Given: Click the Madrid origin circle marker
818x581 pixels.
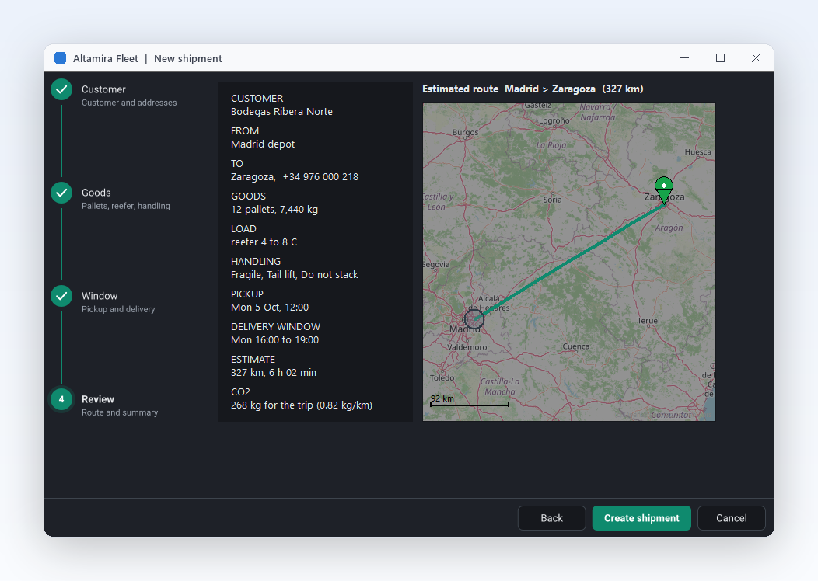Looking at the screenshot, I should click(474, 318).
